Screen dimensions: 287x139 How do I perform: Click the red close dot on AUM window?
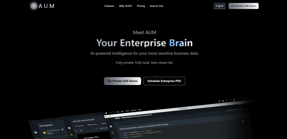click(x=106, y=116)
